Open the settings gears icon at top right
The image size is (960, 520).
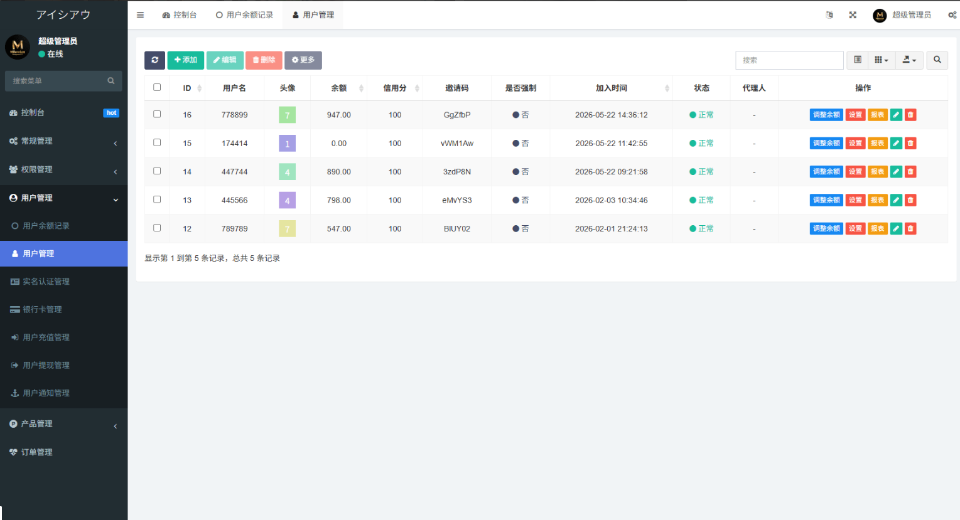click(952, 15)
